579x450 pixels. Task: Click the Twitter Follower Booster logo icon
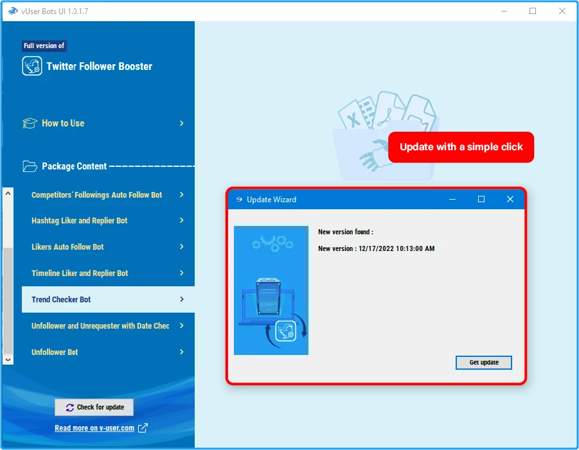pyautogui.click(x=32, y=66)
